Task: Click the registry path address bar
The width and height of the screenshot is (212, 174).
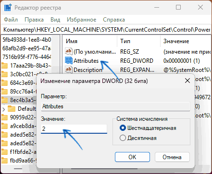Action: pos(106,30)
